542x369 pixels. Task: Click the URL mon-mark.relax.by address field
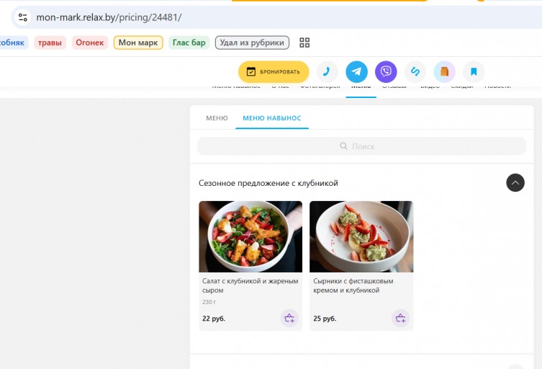coord(109,17)
